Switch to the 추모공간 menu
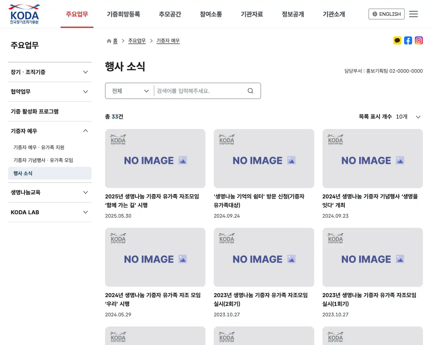Image resolution: width=431 pixels, height=345 pixels. 170,14
